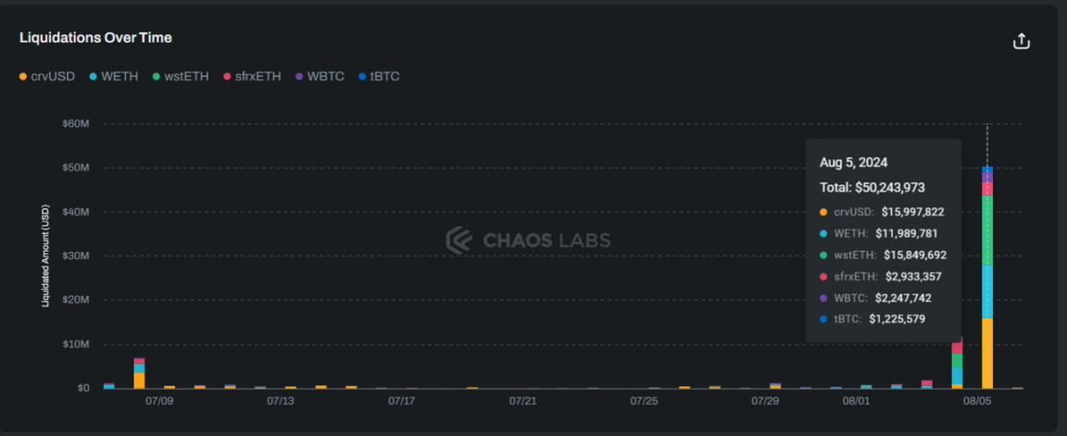The width and height of the screenshot is (1067, 436).
Task: Click the 07/21 x-axis label
Action: (523, 402)
